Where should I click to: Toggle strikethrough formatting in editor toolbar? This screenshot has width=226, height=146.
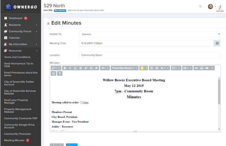pyautogui.click(x=81, y=68)
